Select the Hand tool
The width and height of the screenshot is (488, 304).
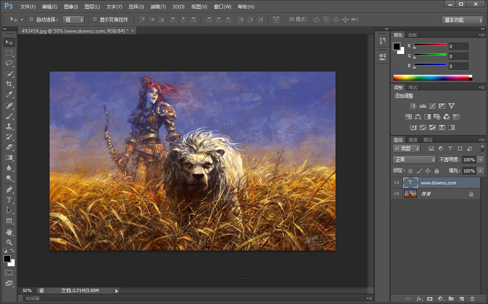click(x=9, y=232)
